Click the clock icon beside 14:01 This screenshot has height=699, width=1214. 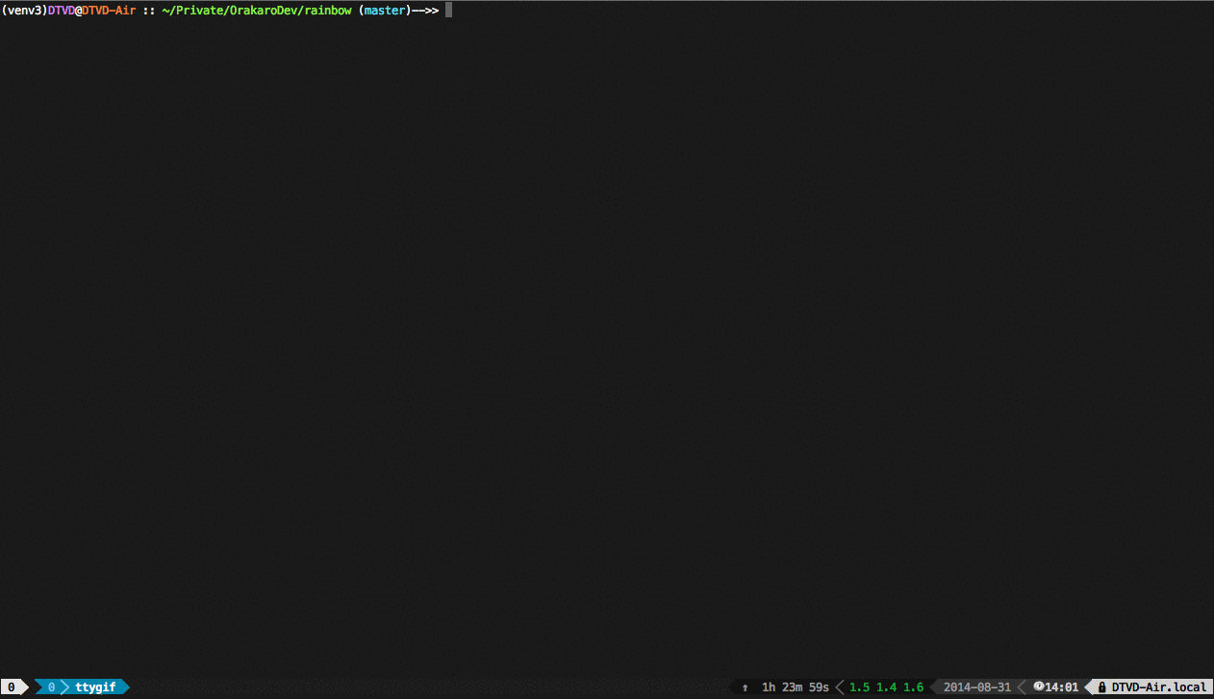(1038, 687)
